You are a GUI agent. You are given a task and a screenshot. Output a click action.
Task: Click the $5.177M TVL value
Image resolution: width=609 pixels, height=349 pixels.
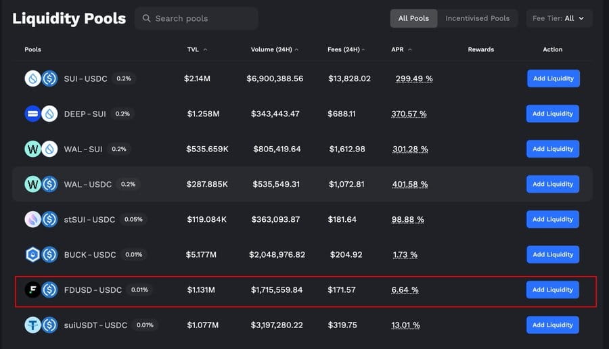[201, 255]
